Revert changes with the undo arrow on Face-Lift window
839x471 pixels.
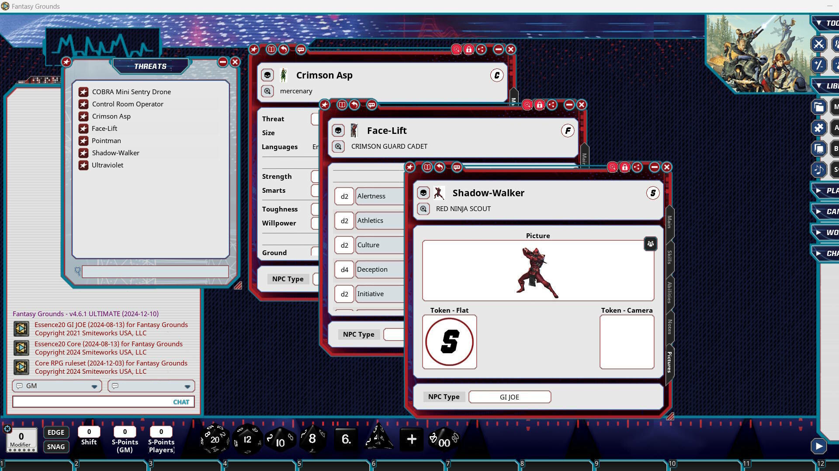tap(354, 105)
